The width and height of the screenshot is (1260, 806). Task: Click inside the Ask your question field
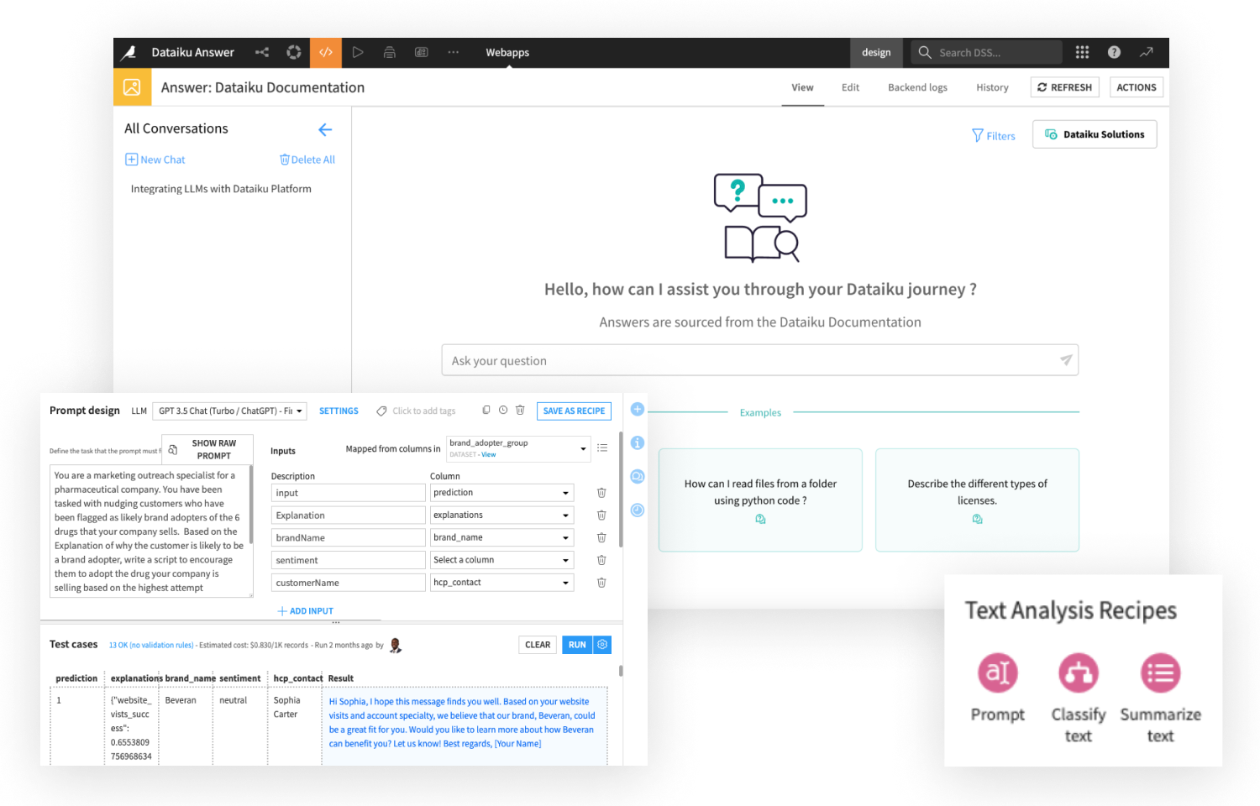pyautogui.click(x=756, y=359)
